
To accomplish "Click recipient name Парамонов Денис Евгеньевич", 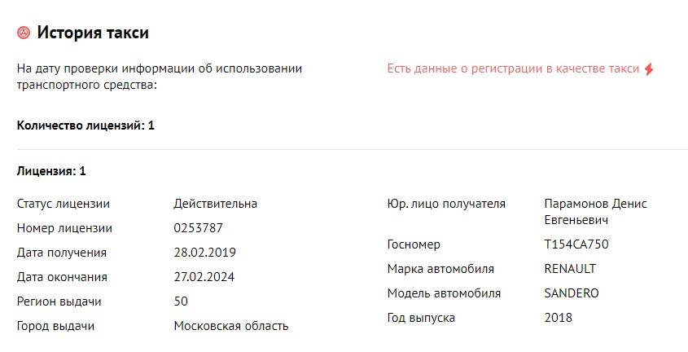I will coord(595,212).
